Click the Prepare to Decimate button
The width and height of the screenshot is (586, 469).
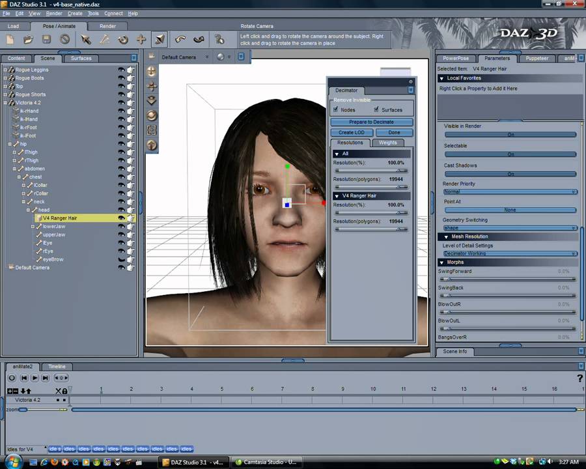(x=371, y=122)
